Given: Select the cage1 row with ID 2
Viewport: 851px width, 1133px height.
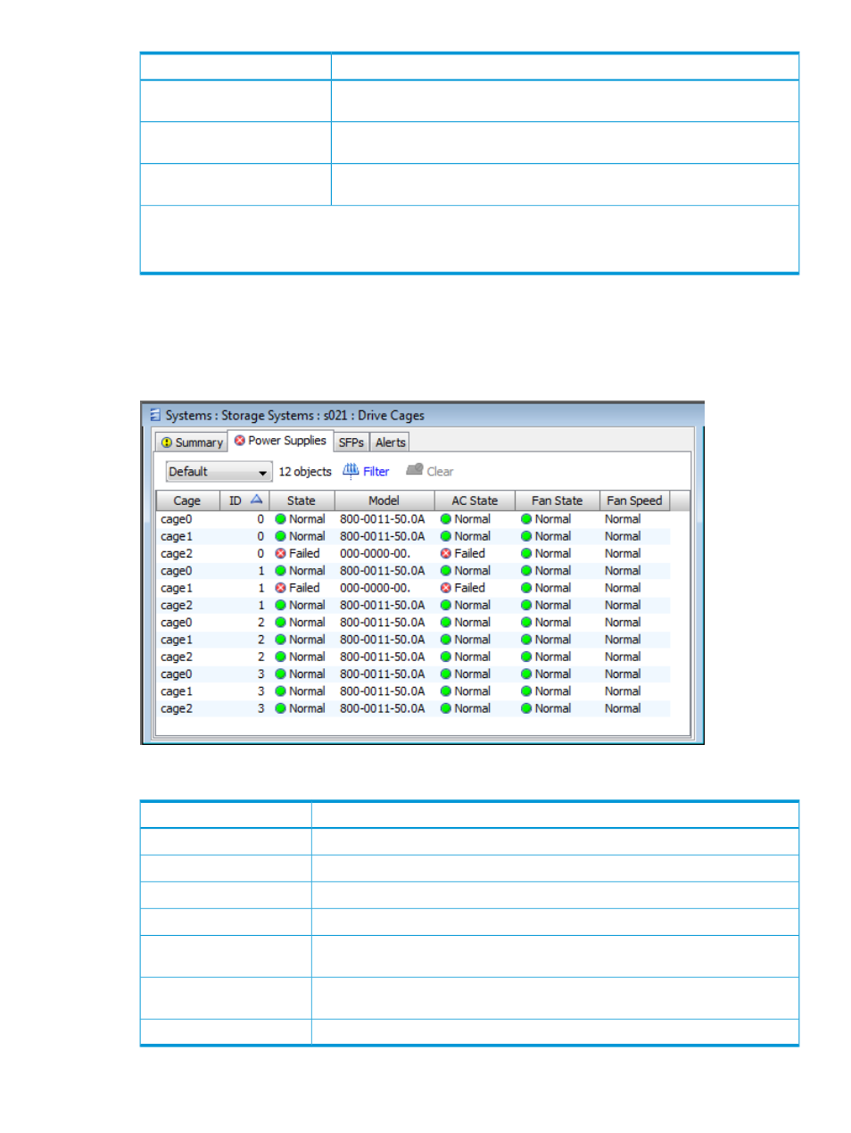Looking at the screenshot, I should pyautogui.click(x=413, y=640).
